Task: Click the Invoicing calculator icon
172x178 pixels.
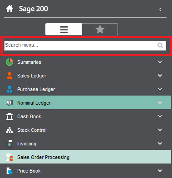Action: point(10,144)
